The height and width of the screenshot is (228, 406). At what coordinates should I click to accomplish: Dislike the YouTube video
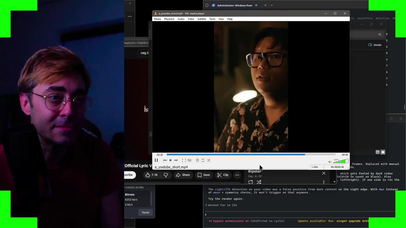click(x=166, y=175)
